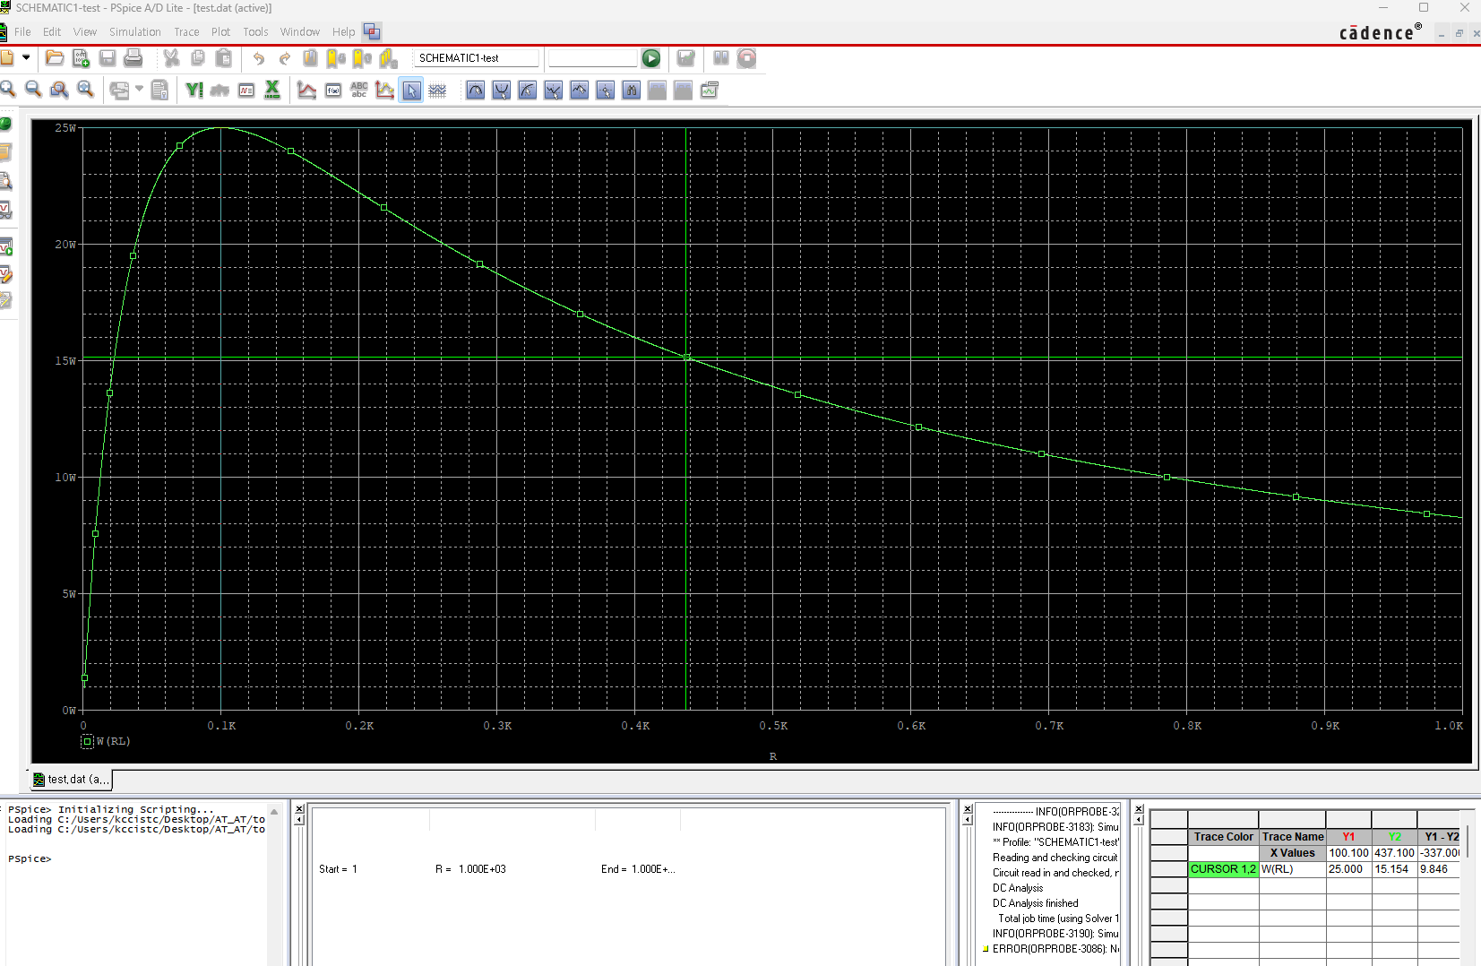The height and width of the screenshot is (966, 1481).
Task: Click the Zoom Area magnifier icon
Action: point(59,90)
